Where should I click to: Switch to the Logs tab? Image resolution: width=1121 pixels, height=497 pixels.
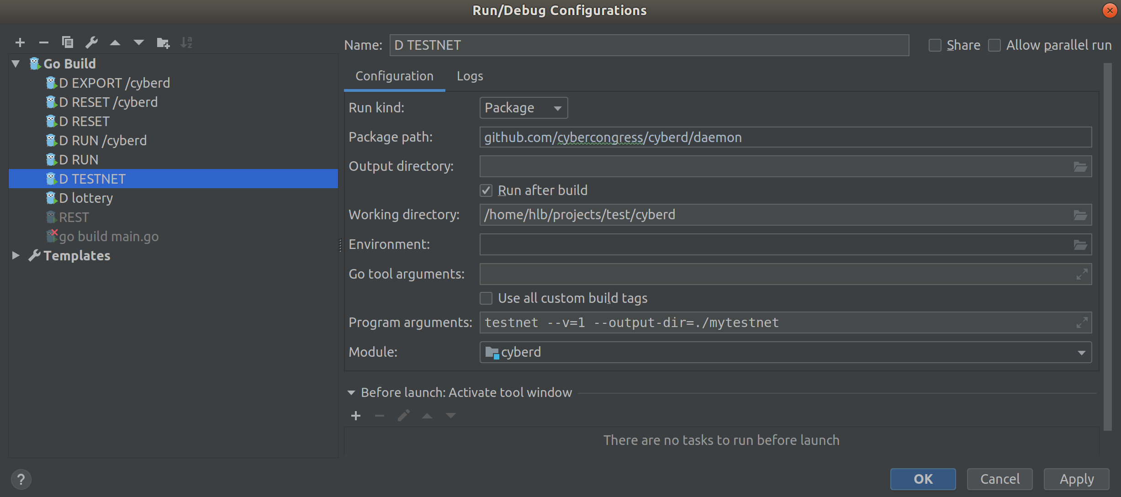pyautogui.click(x=470, y=76)
